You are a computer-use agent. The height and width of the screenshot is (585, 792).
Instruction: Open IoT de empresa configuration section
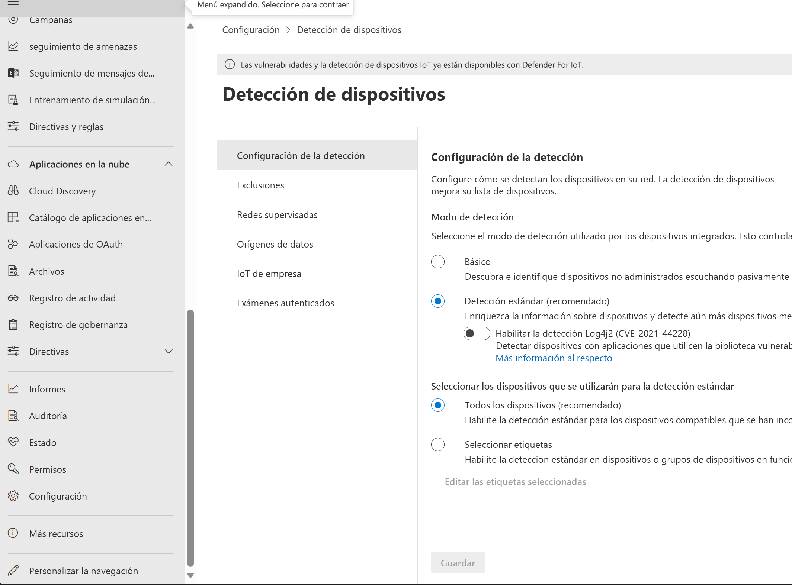(x=269, y=273)
